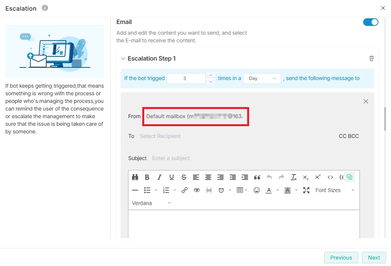Insert a hyperlink in the email editor
This screenshot has width=391, height=266.
[x=185, y=190]
